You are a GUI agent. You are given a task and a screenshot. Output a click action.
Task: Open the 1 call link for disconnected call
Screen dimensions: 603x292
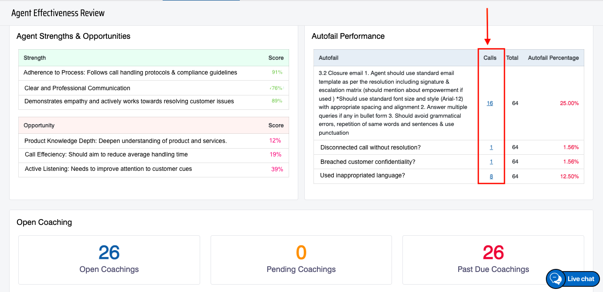click(x=491, y=147)
